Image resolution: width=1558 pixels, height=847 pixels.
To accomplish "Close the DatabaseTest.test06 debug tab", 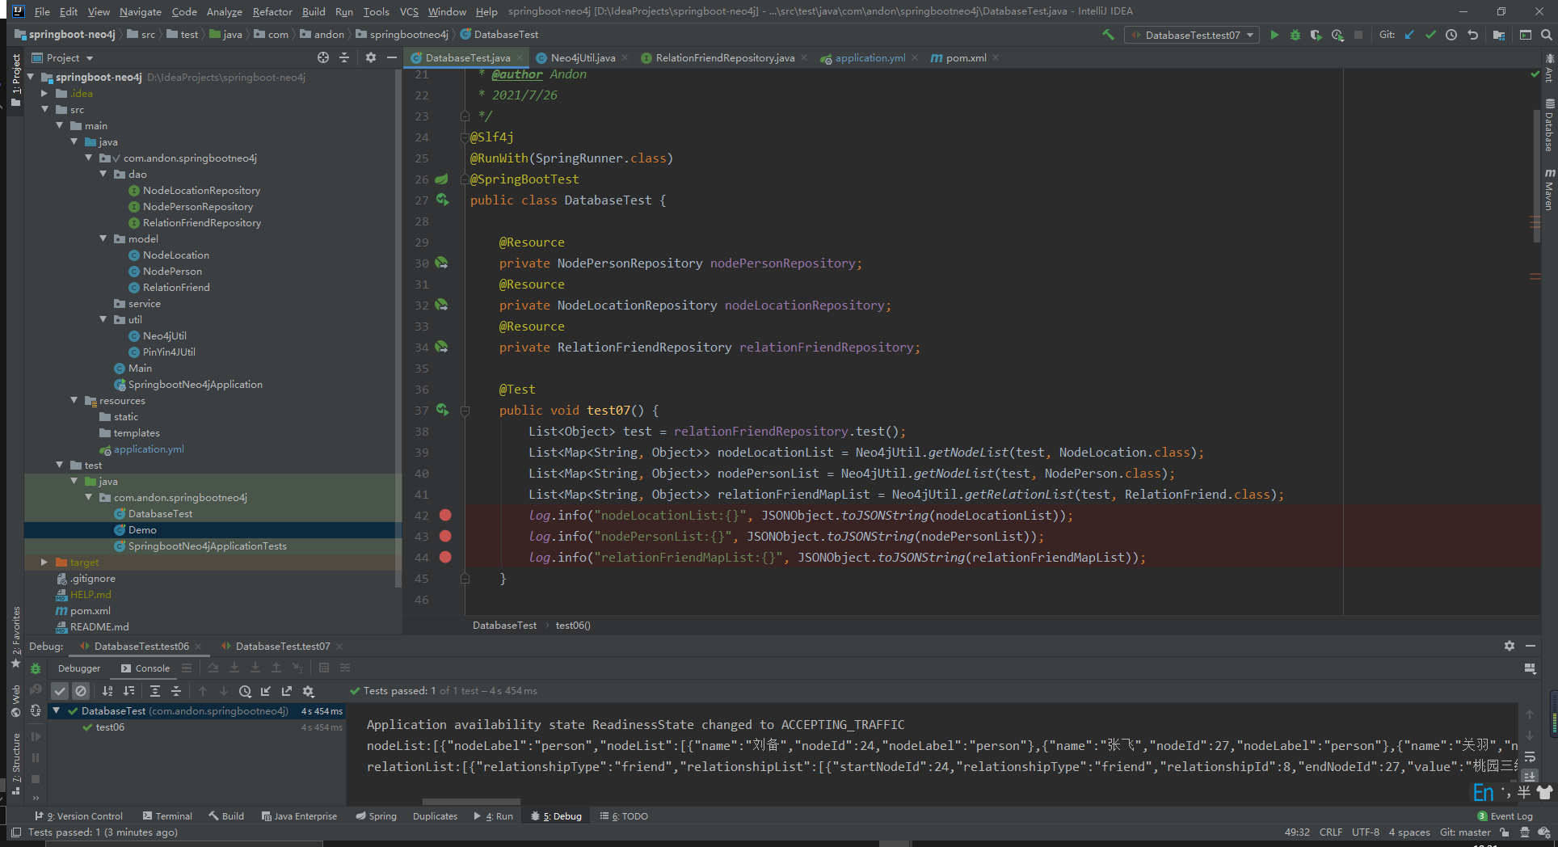I will point(198,647).
